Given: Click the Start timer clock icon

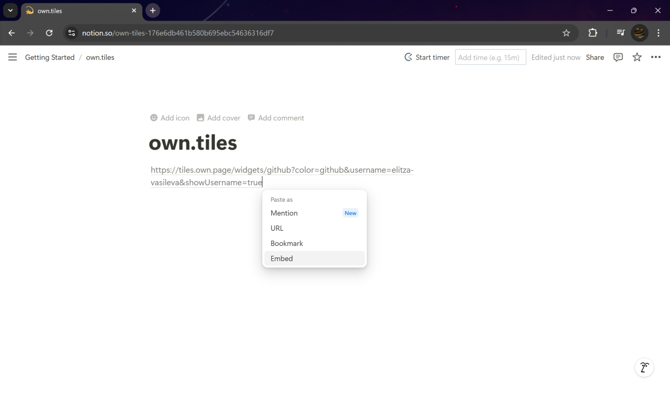Looking at the screenshot, I should [409, 57].
